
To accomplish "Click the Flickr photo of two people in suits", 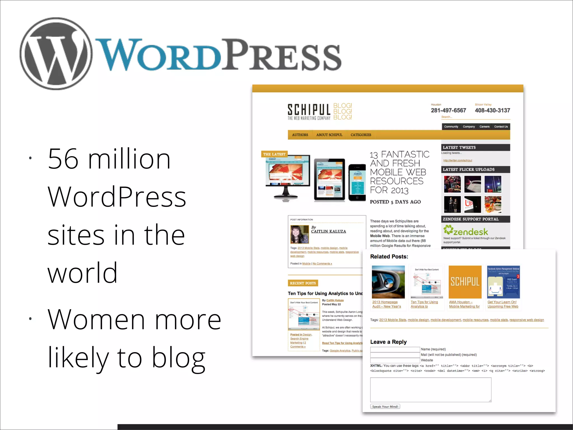I will pos(452,204).
